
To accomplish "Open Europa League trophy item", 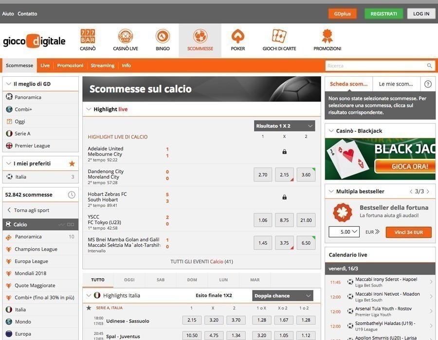I will tap(40, 261).
